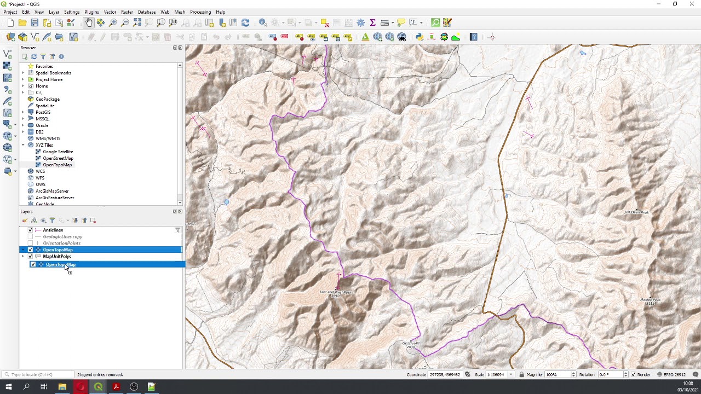
Task: Click Expand All icon in Layers panel
Action: point(76,221)
